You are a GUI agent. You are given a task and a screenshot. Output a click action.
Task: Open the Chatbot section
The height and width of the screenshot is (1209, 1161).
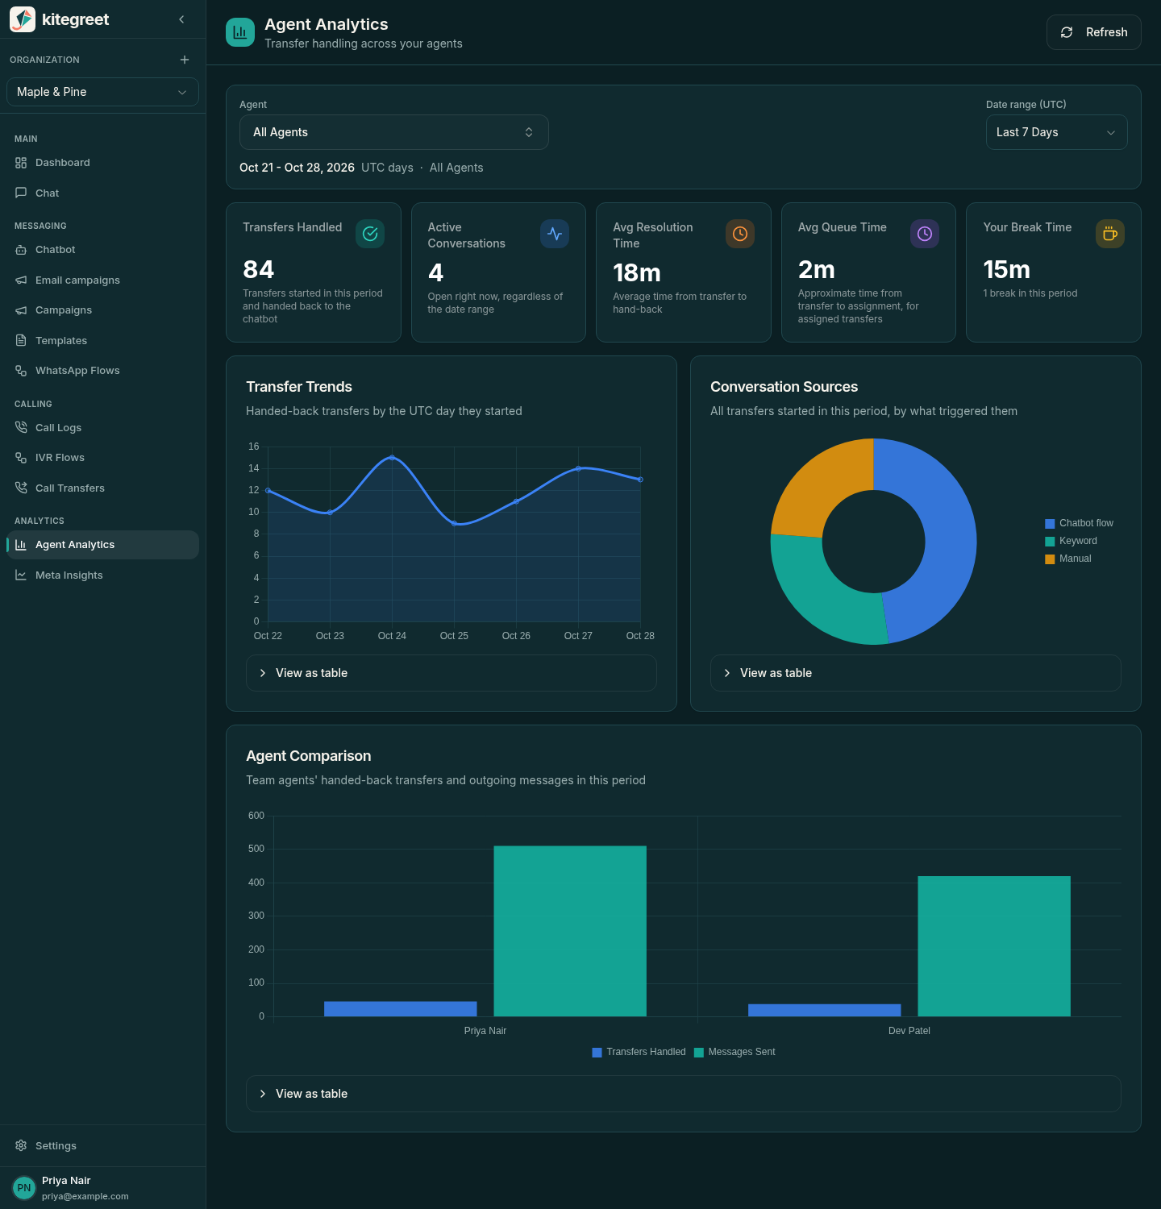[x=102, y=250]
